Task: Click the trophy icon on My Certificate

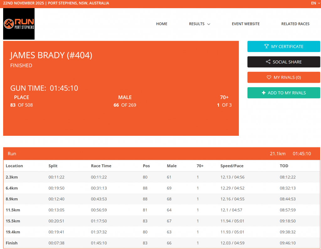Action: pyautogui.click(x=266, y=46)
